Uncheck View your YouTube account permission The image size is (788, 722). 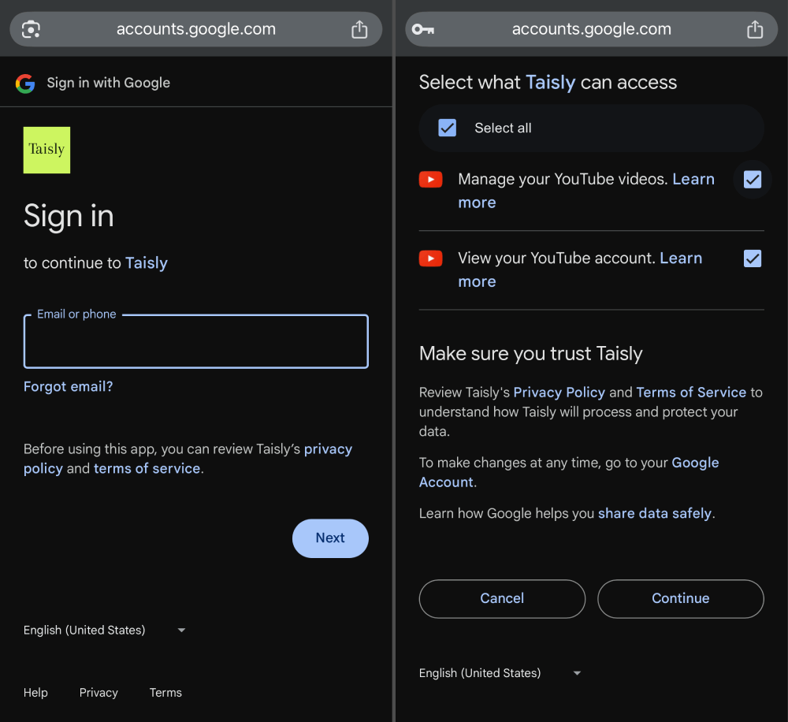[753, 259]
